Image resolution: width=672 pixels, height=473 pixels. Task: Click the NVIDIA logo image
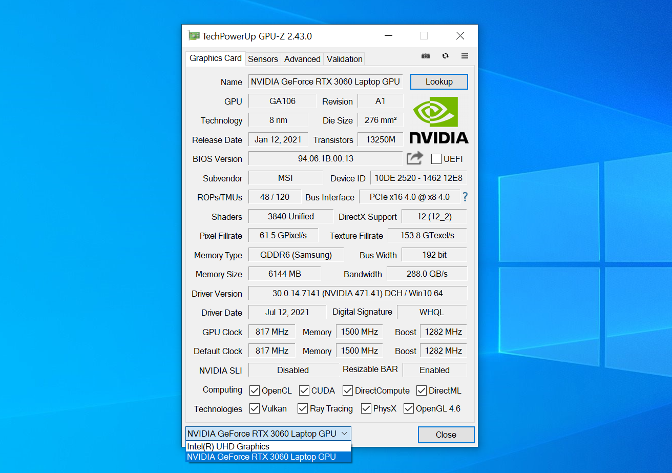(439, 120)
